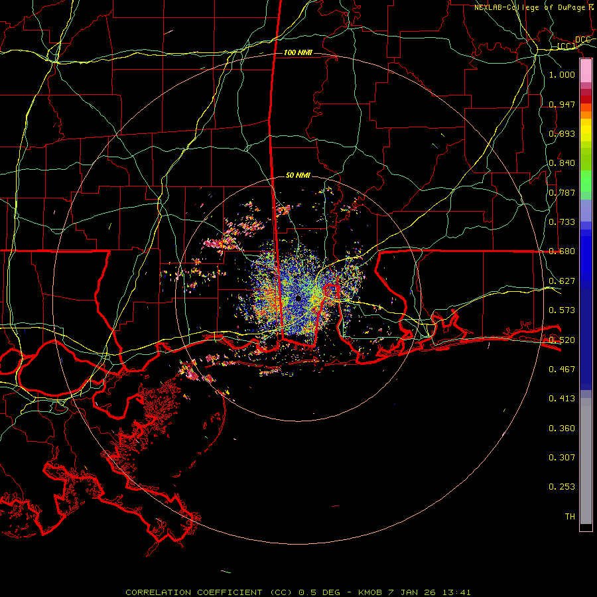Click the 0.413 legend value

[x=562, y=399]
